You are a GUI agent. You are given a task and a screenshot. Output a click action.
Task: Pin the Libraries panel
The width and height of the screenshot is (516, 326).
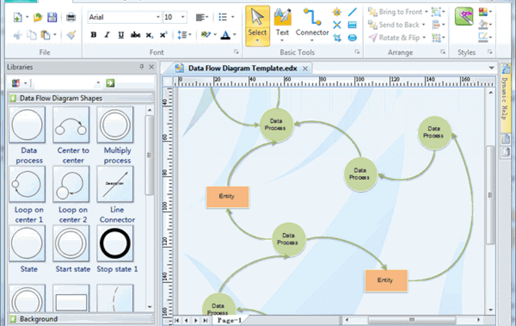pos(141,67)
